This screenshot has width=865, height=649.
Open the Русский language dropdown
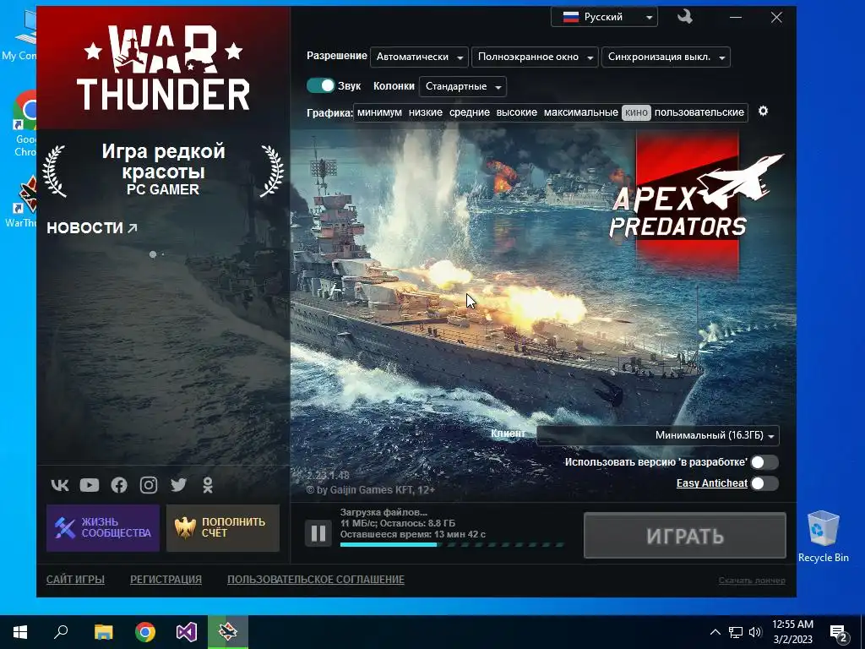604,17
